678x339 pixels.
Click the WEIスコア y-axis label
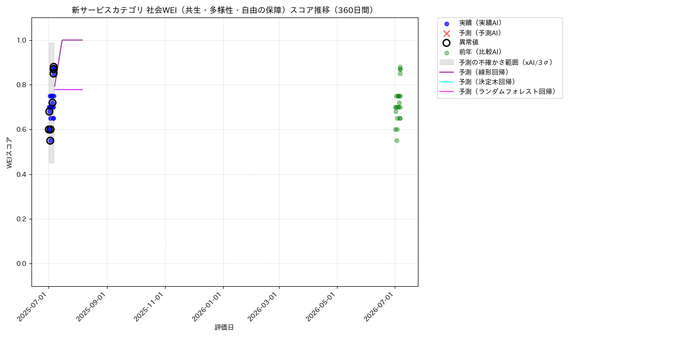tap(10, 153)
